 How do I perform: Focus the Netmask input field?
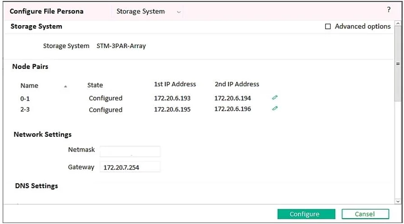click(130, 151)
